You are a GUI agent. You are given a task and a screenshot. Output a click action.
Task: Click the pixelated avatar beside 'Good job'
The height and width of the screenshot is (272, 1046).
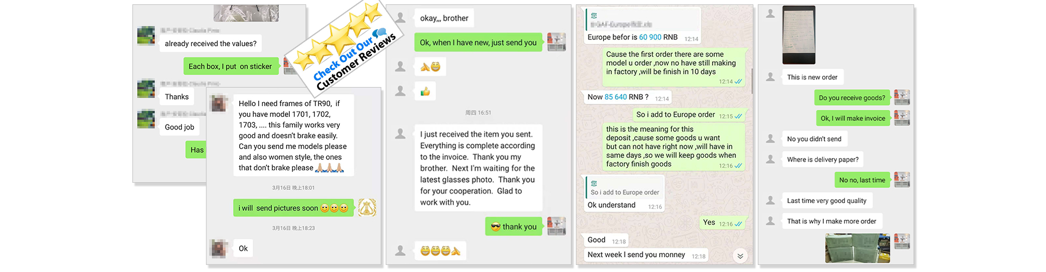(x=146, y=119)
